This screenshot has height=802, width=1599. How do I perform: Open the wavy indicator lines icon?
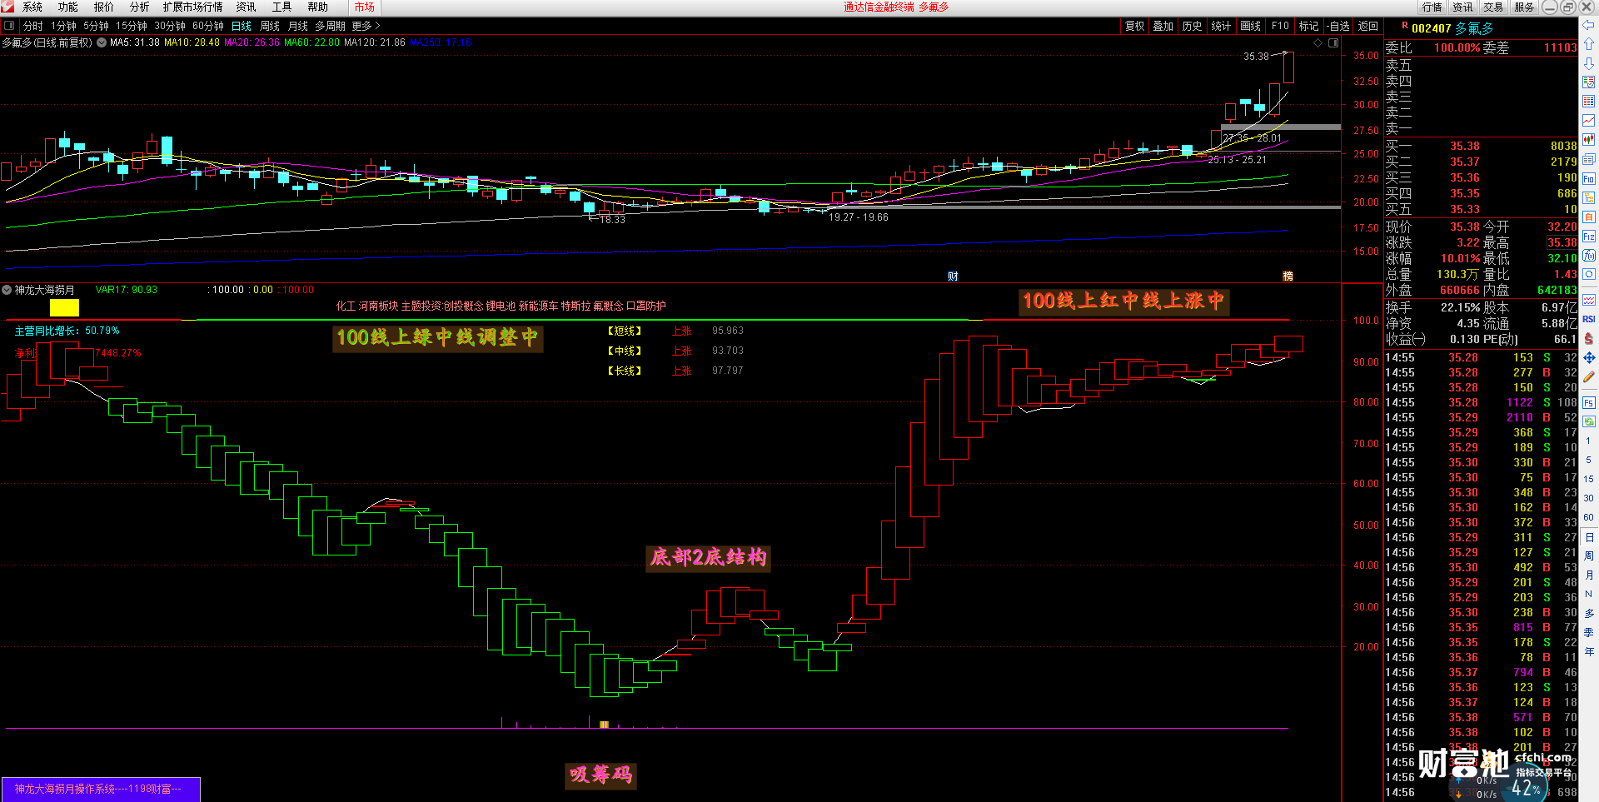[1588, 300]
